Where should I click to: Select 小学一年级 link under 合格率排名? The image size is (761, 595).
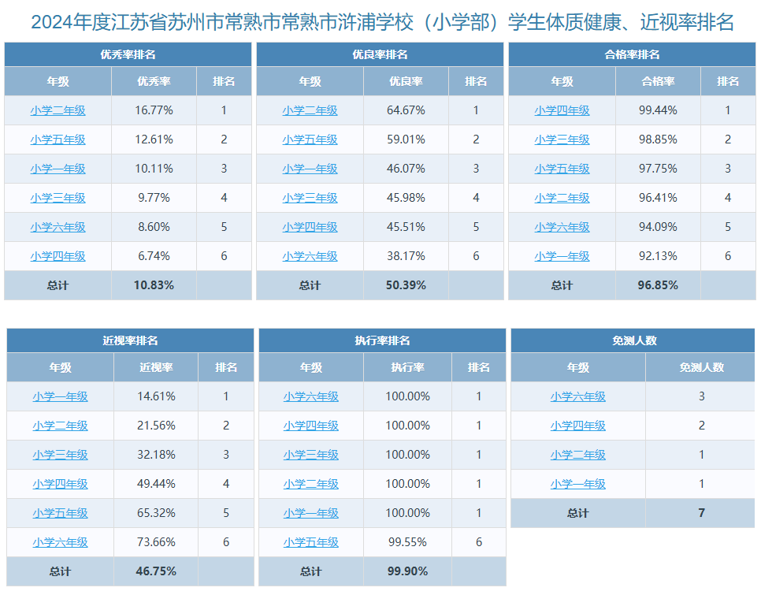point(562,256)
